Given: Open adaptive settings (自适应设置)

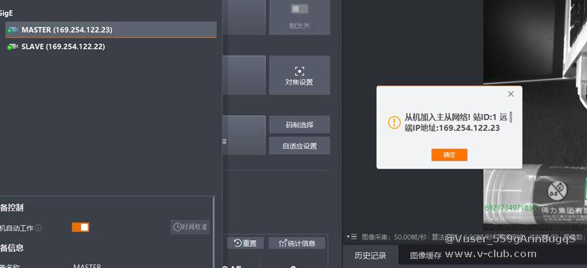Looking at the screenshot, I should point(299,146).
